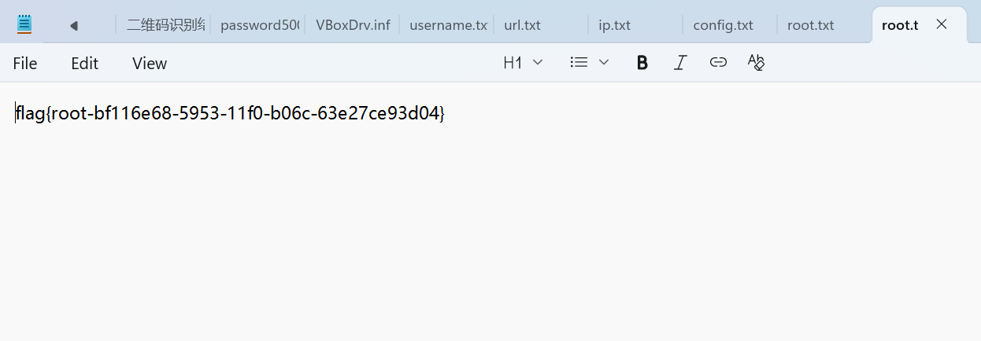
Task: Switch to the VBoxDrv.inf tab
Action: point(353,25)
